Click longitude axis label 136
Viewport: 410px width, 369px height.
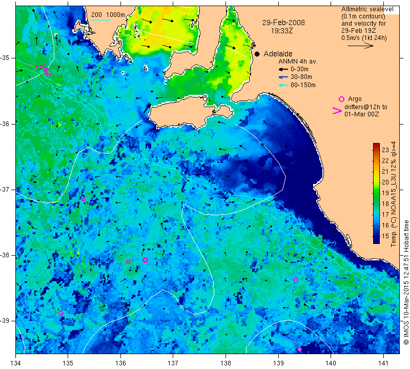click(x=120, y=363)
